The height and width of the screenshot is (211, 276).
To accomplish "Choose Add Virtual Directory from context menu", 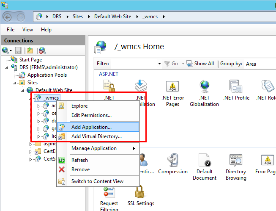I will pyautogui.click(x=96, y=136).
